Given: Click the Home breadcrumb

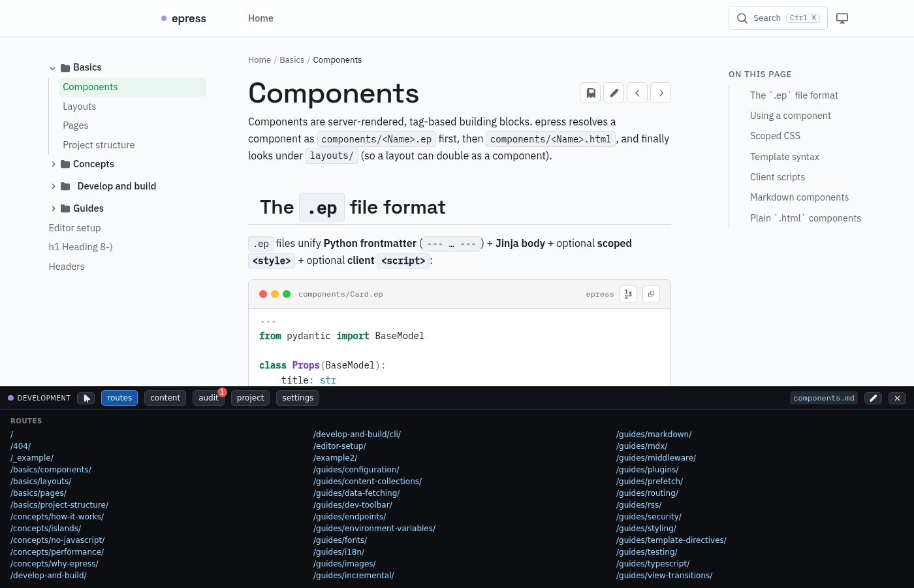Looking at the screenshot, I should (259, 60).
